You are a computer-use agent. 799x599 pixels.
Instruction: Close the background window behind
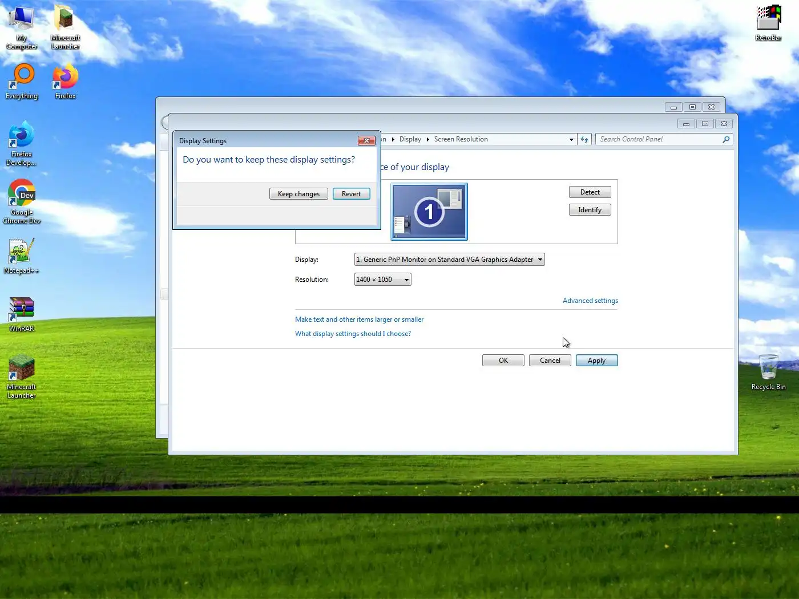point(711,107)
